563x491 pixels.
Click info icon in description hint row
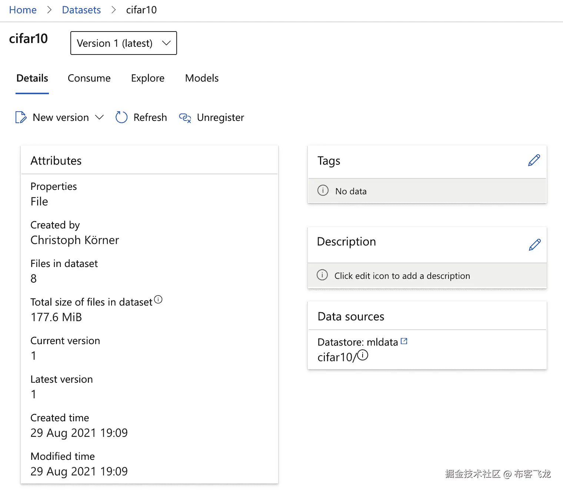click(x=322, y=275)
